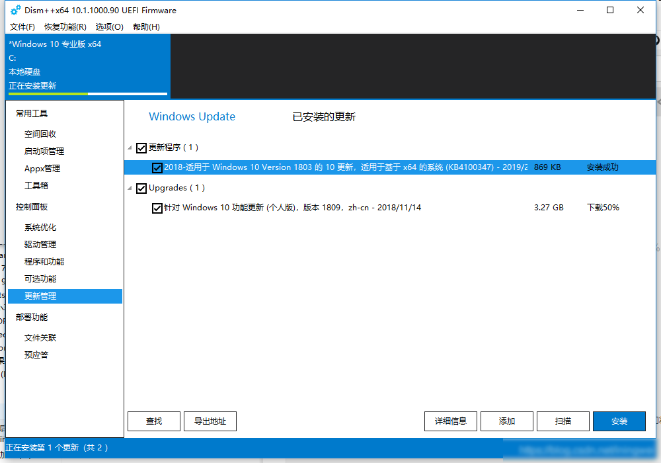The width and height of the screenshot is (661, 463).
Task: Select 更新管理 in the sidebar
Action: coord(65,296)
